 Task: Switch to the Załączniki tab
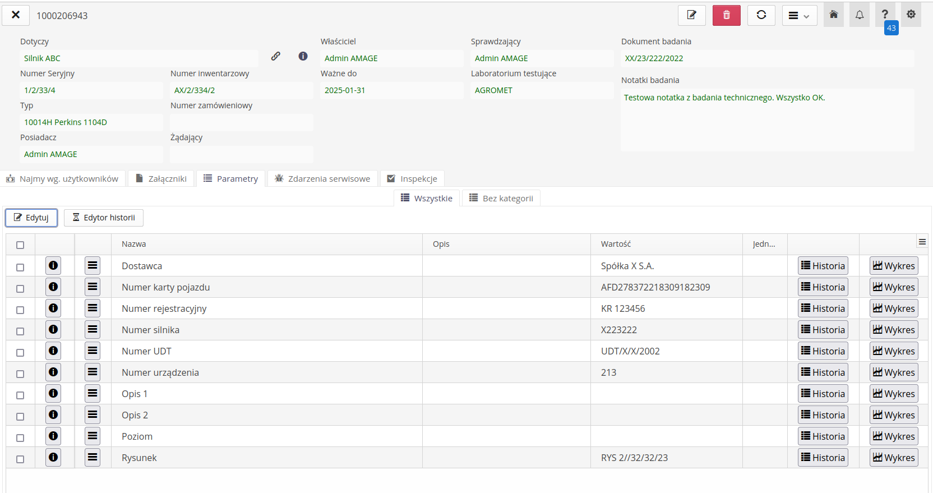click(x=161, y=178)
